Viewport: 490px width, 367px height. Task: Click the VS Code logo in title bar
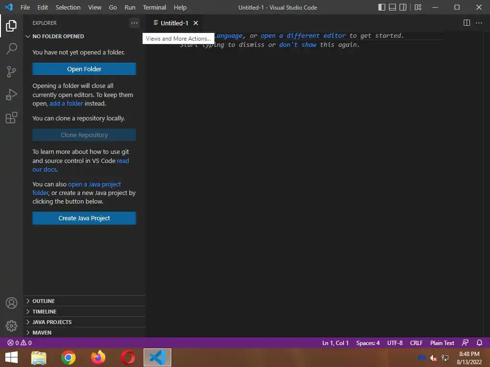point(9,7)
